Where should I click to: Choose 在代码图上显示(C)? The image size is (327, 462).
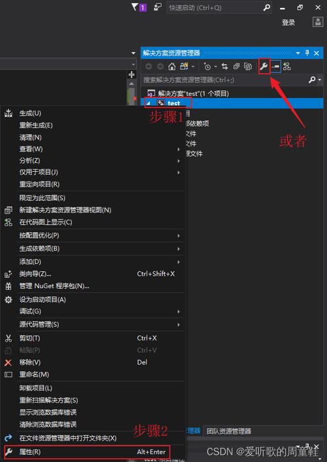click(93, 222)
